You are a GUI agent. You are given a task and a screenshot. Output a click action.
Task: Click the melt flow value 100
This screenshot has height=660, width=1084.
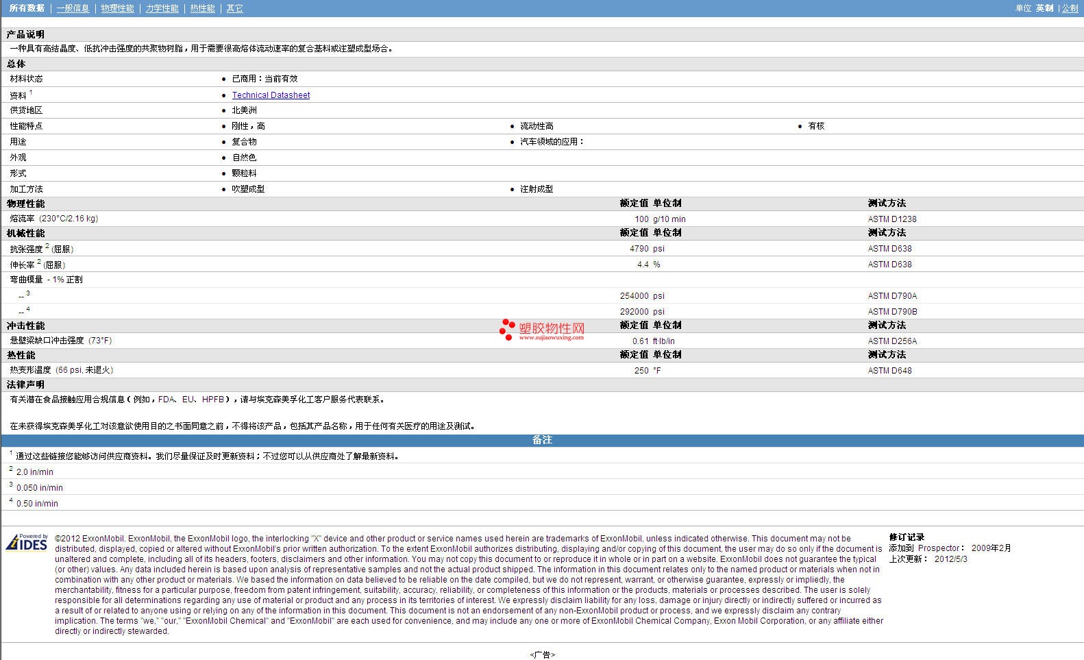641,219
